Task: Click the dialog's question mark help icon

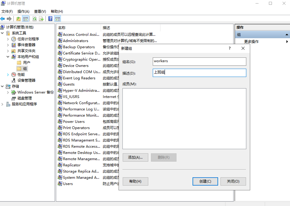Action: click(230, 48)
